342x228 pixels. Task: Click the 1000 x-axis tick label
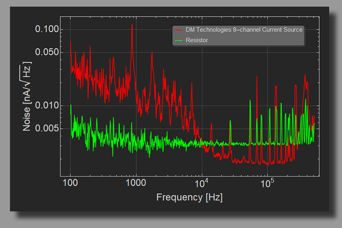point(136,183)
